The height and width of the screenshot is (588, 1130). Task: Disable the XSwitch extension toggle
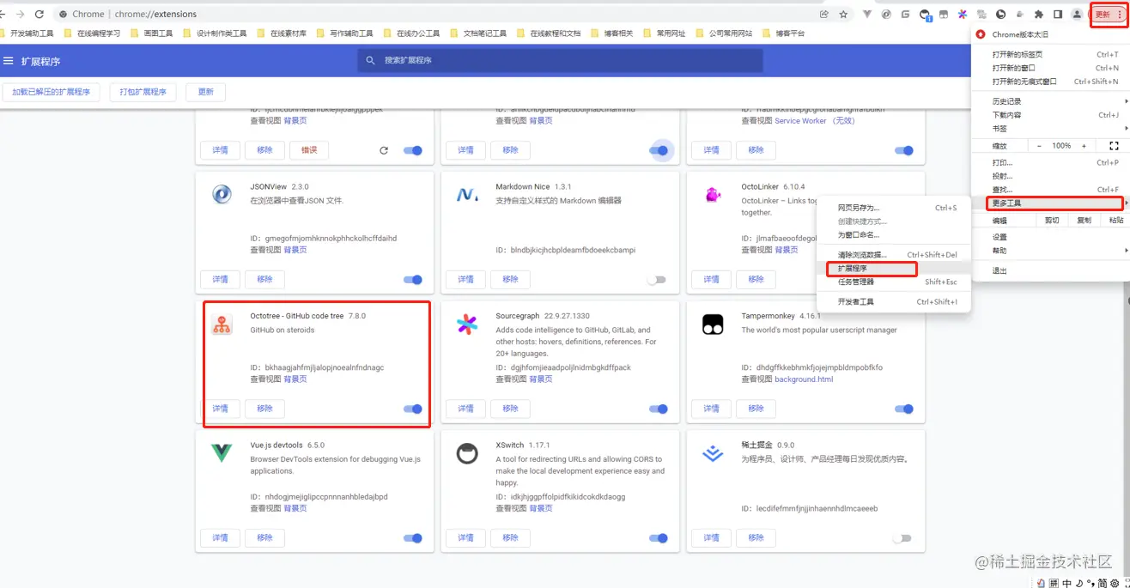[659, 538]
